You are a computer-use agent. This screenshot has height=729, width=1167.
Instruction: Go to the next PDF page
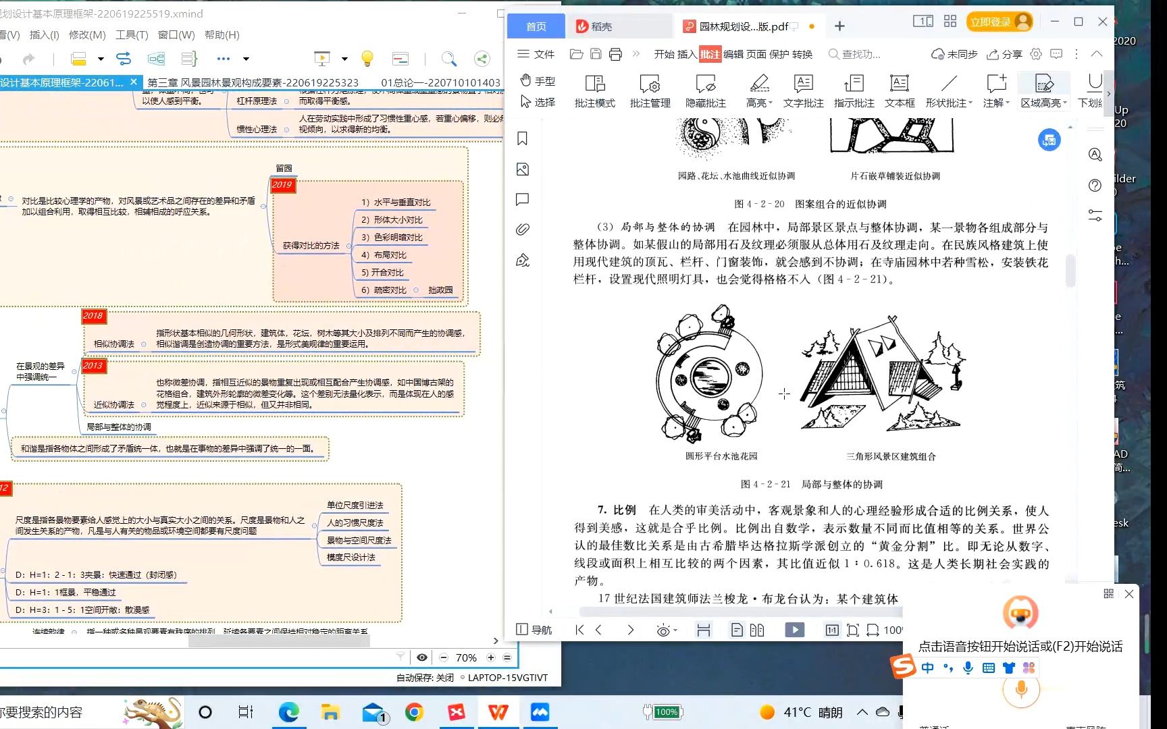coord(631,630)
